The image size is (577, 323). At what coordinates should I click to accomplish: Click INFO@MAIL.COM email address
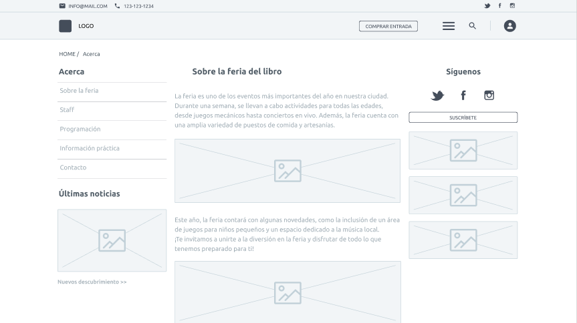[x=88, y=6]
